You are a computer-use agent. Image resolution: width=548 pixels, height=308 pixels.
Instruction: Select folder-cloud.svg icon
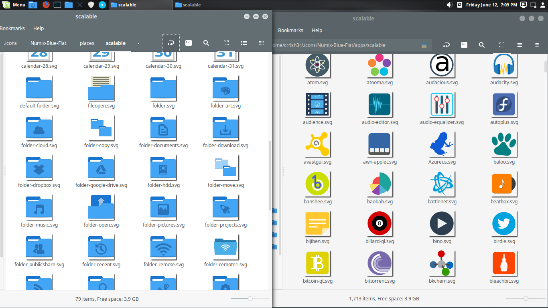[39, 128]
